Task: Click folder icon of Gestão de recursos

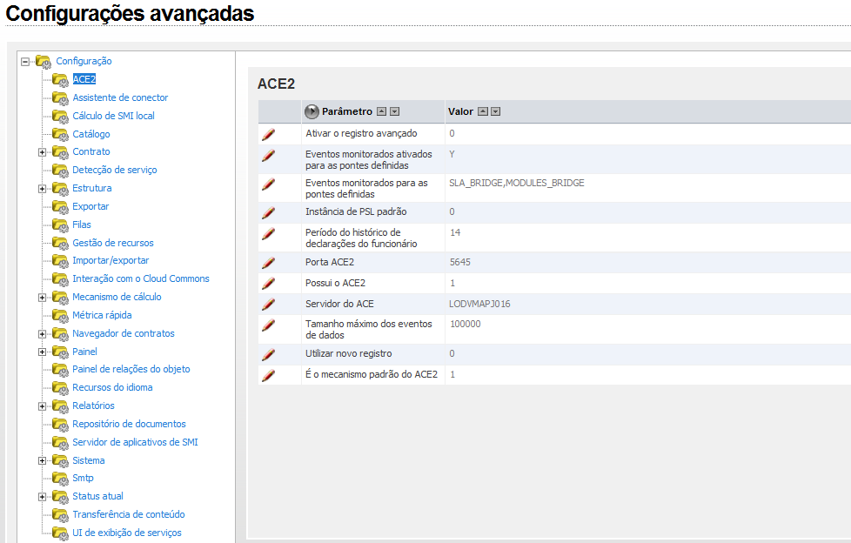Action: [x=60, y=244]
